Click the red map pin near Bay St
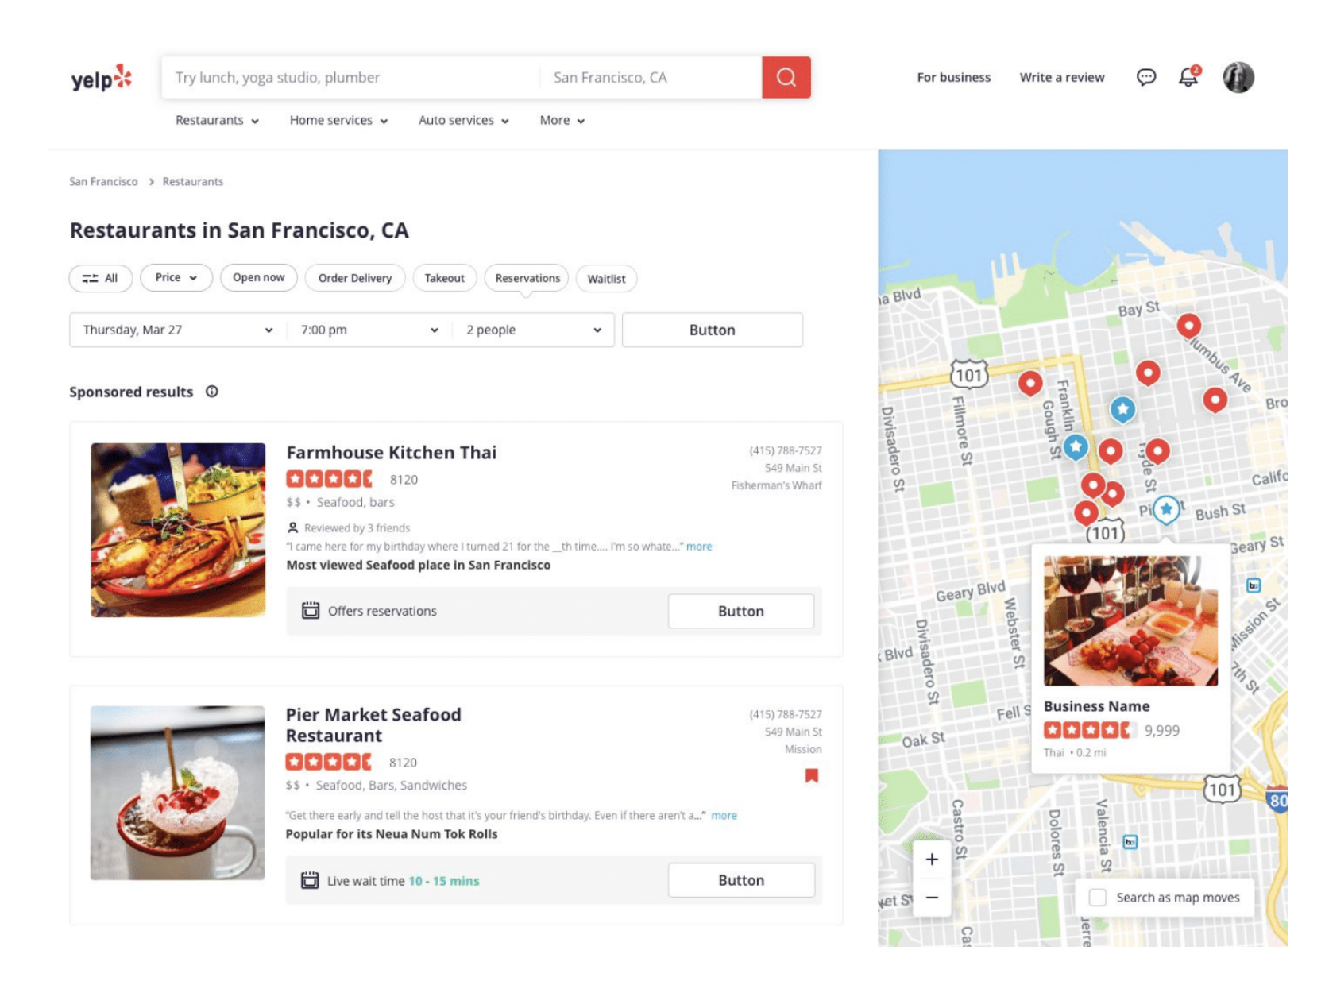Screen dimensions: 1325x989 coord(1188,326)
